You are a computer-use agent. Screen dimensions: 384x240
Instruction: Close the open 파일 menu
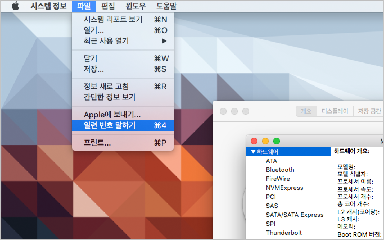point(84,6)
